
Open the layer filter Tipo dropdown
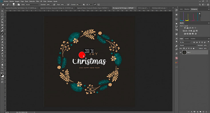tap(185, 42)
